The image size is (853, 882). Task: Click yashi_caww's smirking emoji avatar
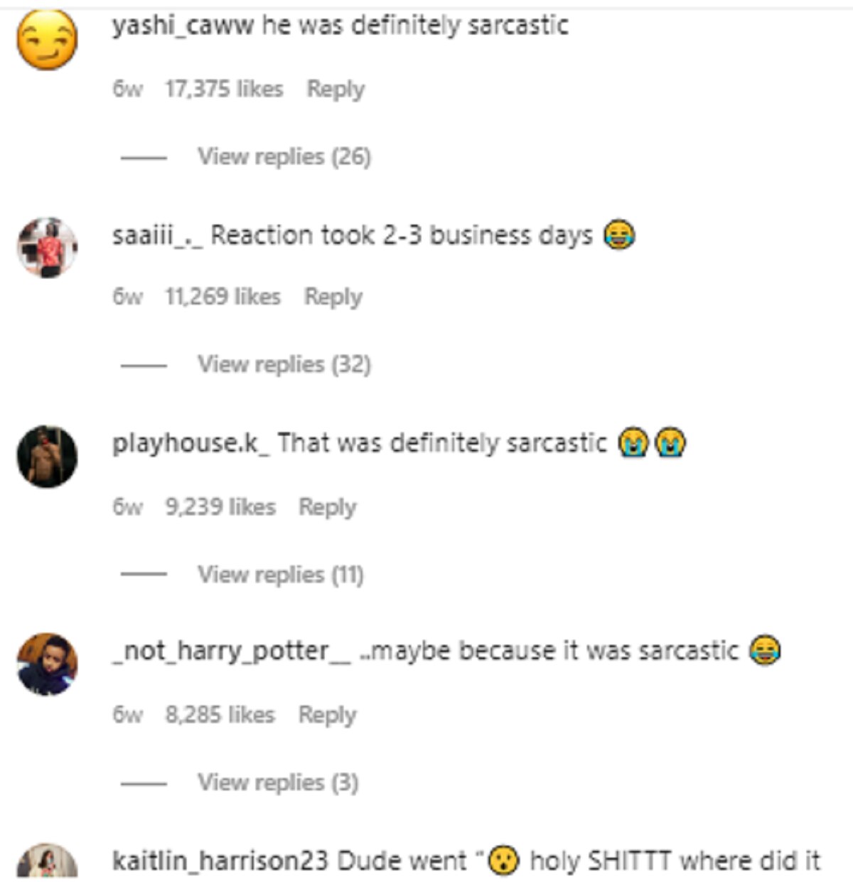pos(47,40)
